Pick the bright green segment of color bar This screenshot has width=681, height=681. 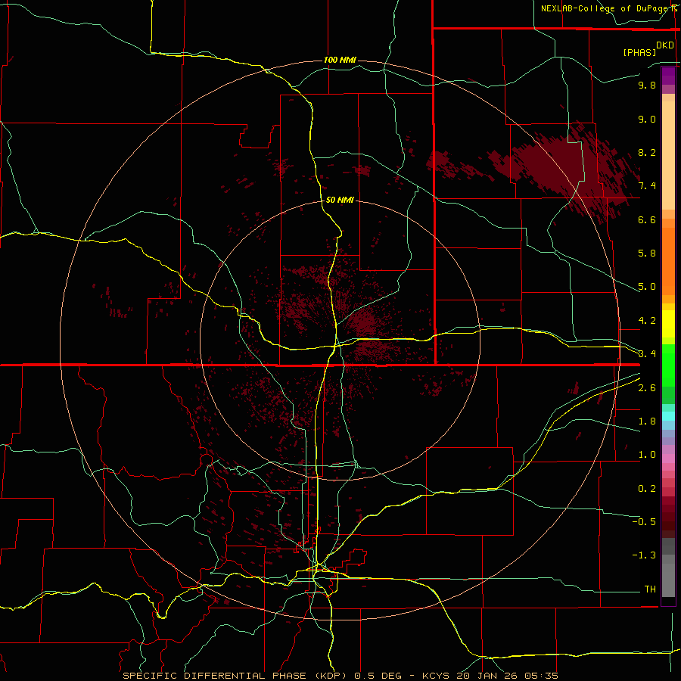668,365
